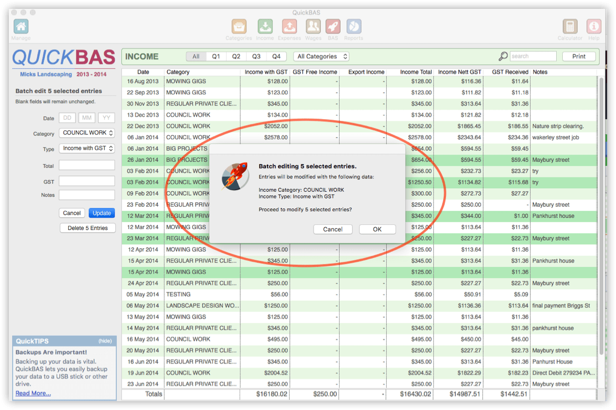The image size is (616, 410).
Task: Confirm batch edit with OK
Action: tap(377, 229)
